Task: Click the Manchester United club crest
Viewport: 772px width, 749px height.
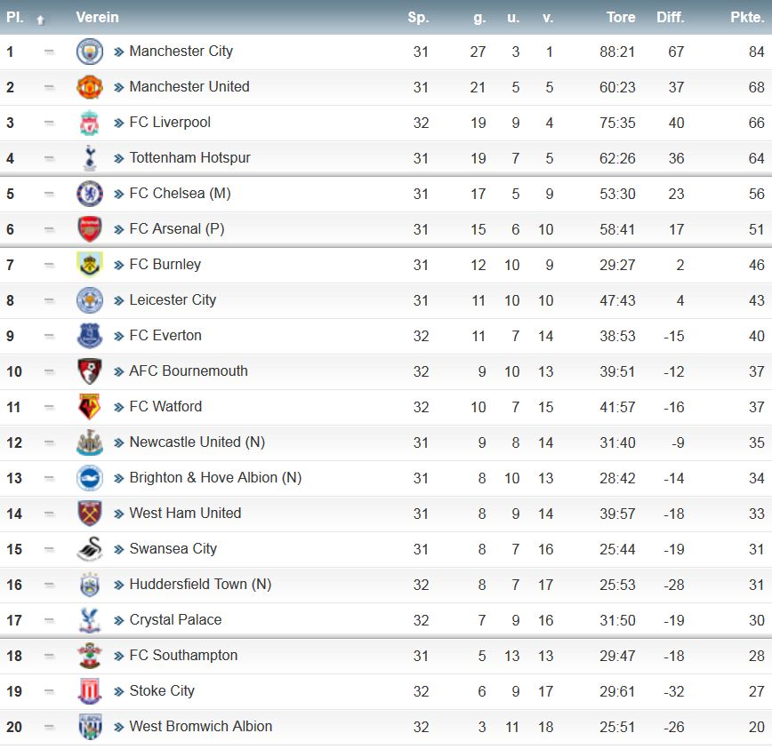Action: tap(90, 87)
